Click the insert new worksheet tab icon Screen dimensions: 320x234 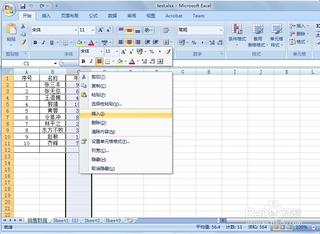click(130, 220)
